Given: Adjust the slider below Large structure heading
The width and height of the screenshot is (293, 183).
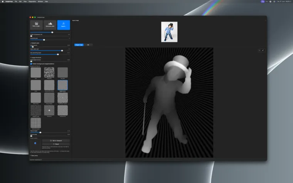Looking at the screenshot, I should [x=50, y=61].
